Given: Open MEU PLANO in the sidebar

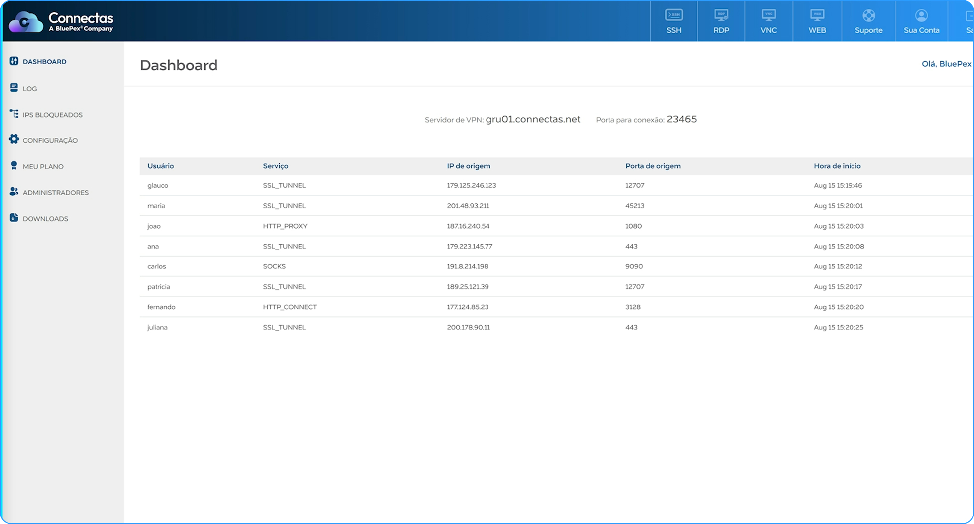Looking at the screenshot, I should tap(43, 166).
